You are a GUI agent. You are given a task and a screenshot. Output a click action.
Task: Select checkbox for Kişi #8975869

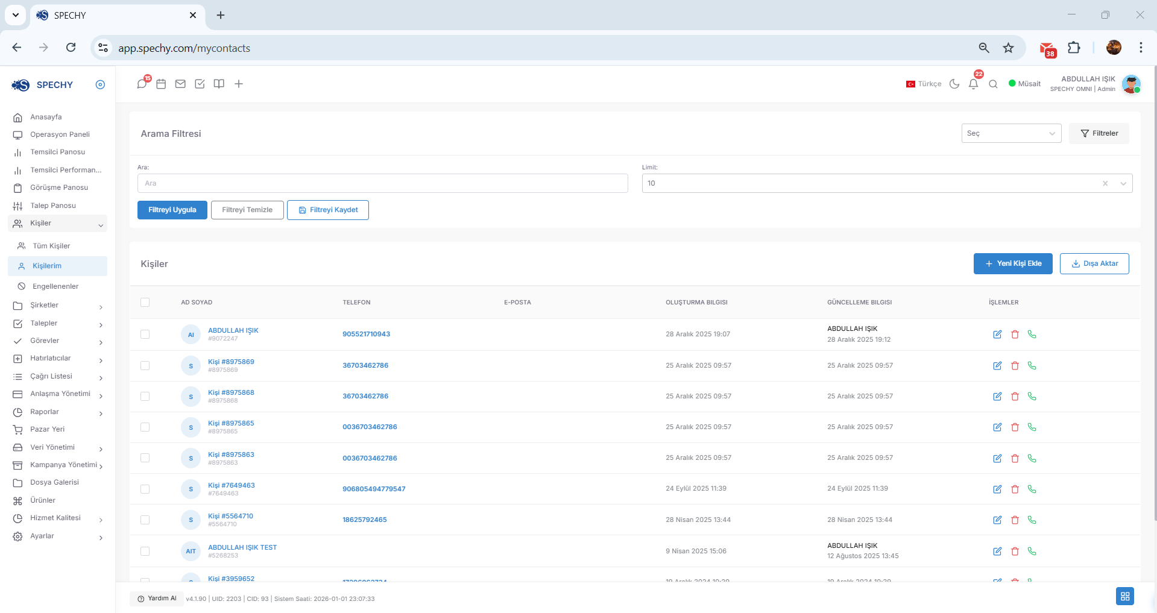click(145, 365)
